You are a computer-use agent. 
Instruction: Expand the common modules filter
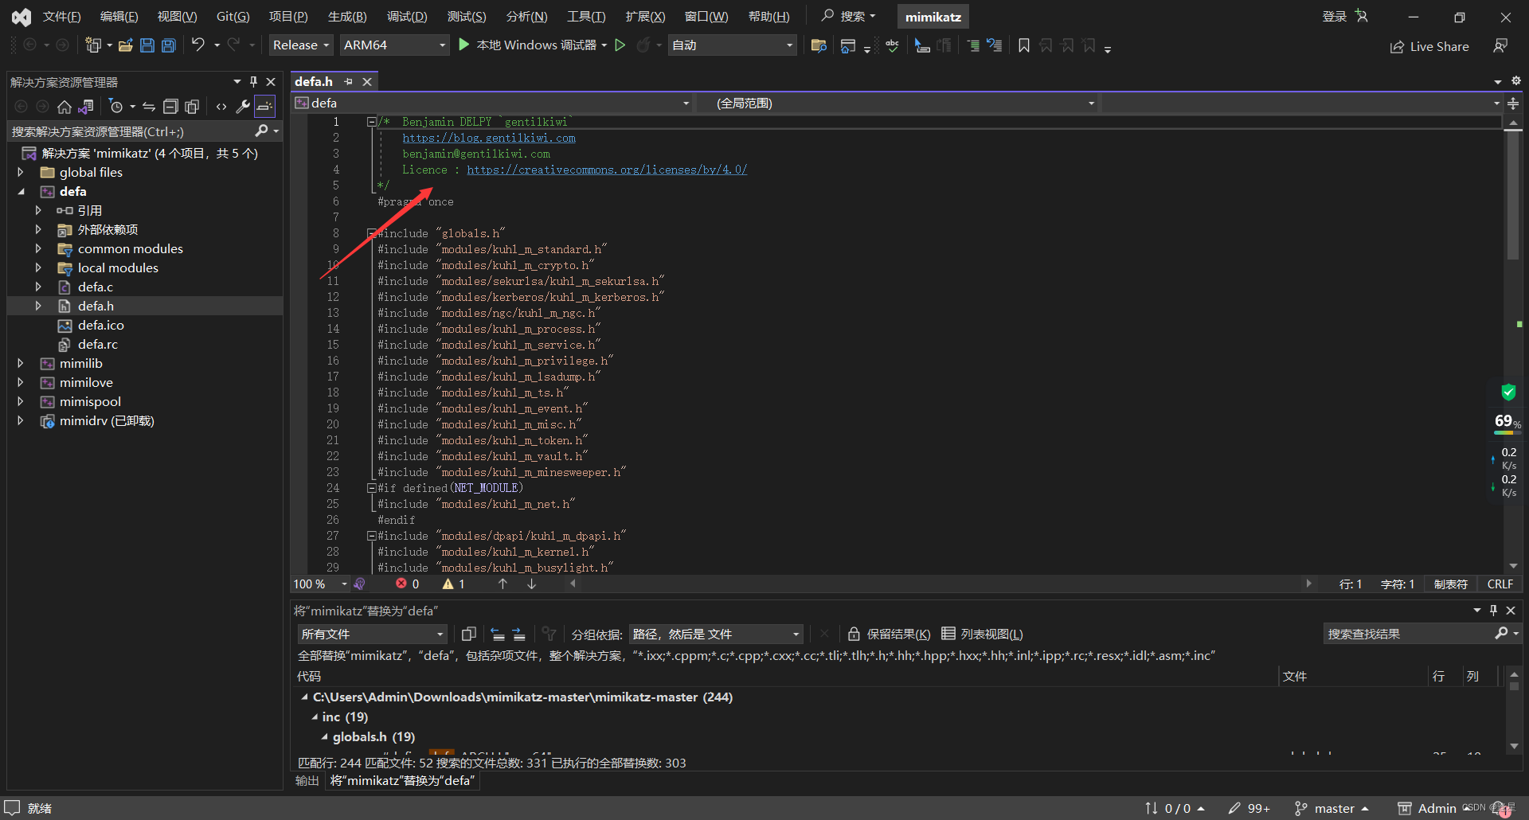click(x=38, y=249)
